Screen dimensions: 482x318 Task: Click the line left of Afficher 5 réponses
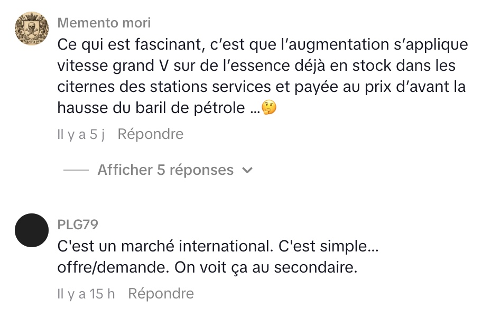(76, 170)
